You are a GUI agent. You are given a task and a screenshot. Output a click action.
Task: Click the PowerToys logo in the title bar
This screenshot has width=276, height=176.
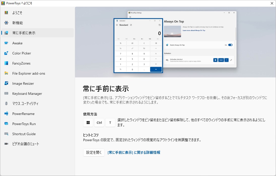[x=4, y=3]
